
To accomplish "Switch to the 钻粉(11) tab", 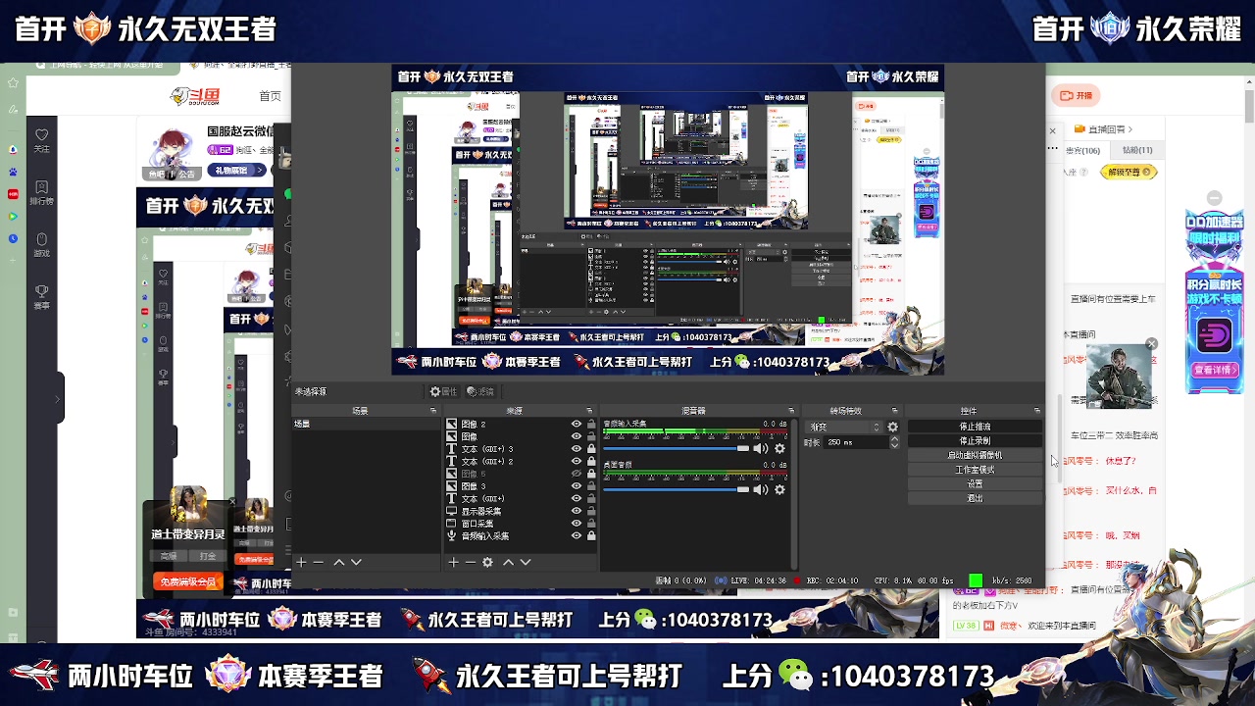I will point(1137,151).
